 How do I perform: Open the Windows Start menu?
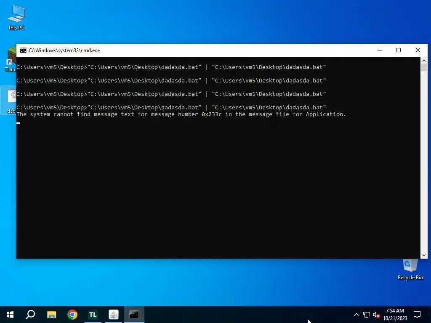pos(10,315)
